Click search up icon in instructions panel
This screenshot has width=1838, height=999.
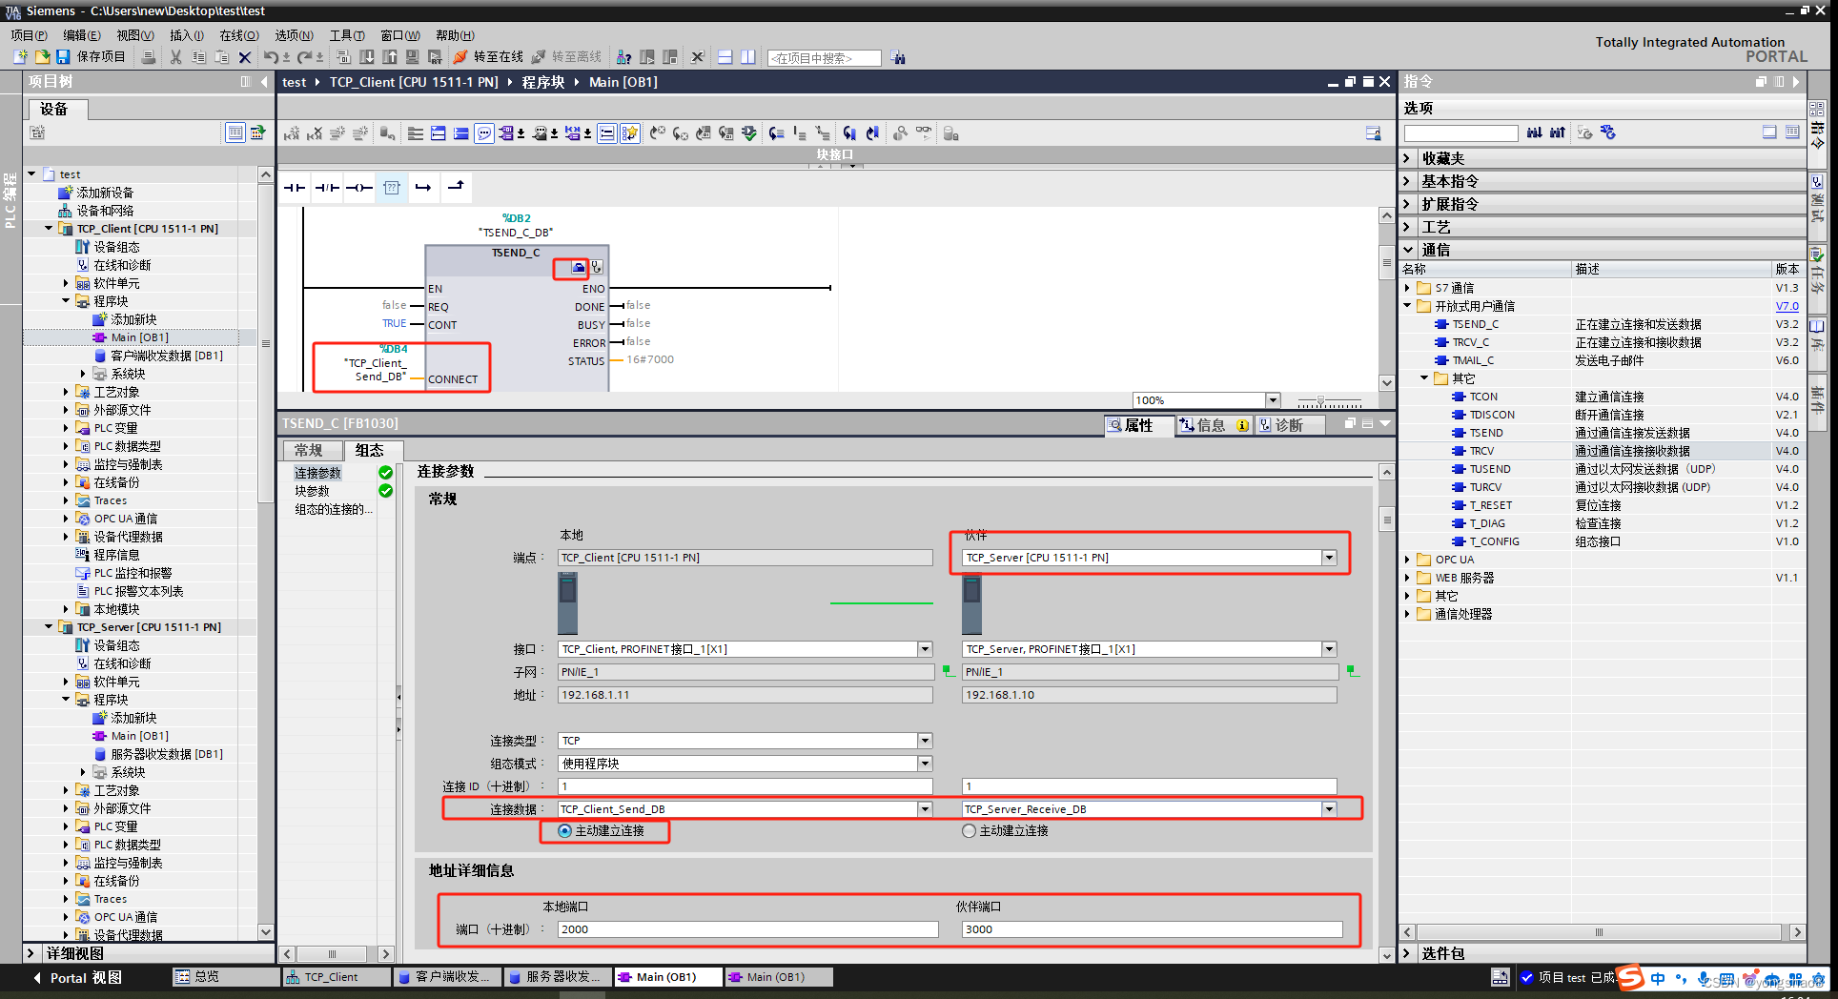coord(1558,133)
